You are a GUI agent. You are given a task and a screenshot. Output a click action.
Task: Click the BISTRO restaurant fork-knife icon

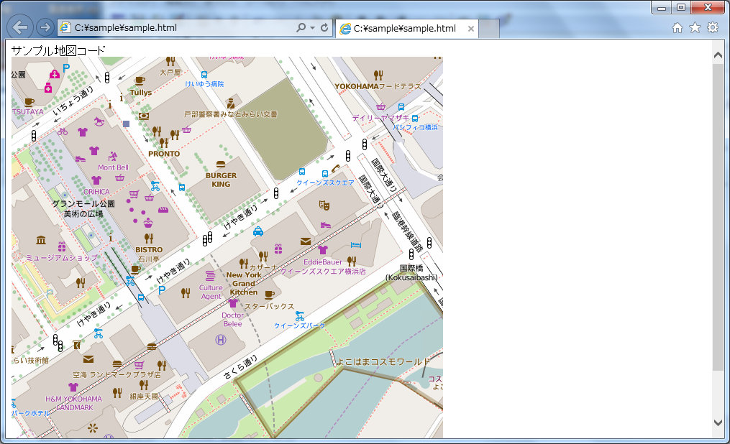(x=149, y=239)
